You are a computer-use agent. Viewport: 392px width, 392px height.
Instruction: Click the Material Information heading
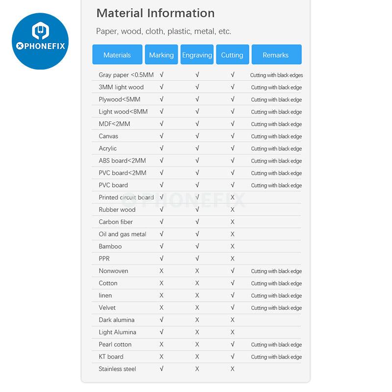pos(155,13)
